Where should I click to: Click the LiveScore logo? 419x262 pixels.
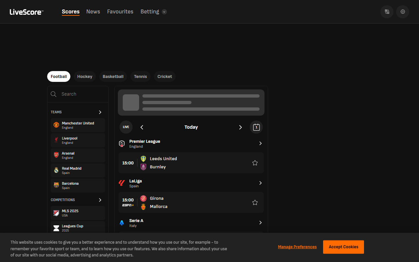tap(27, 12)
